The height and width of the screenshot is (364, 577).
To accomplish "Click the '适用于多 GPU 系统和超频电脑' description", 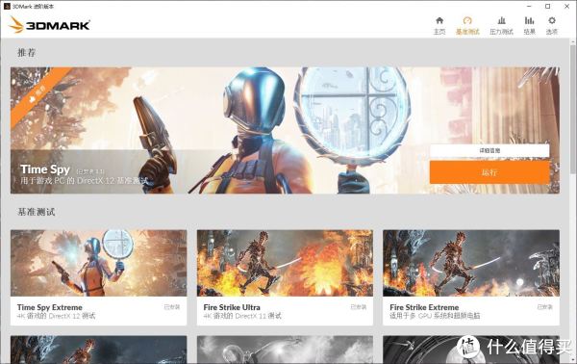I will pyautogui.click(x=435, y=316).
